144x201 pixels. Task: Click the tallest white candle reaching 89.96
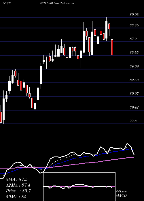click(x=106, y=30)
